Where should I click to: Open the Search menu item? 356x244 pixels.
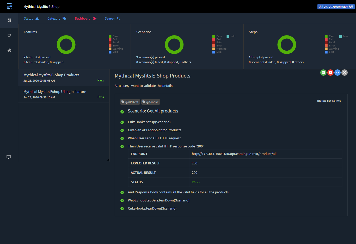click(113, 19)
